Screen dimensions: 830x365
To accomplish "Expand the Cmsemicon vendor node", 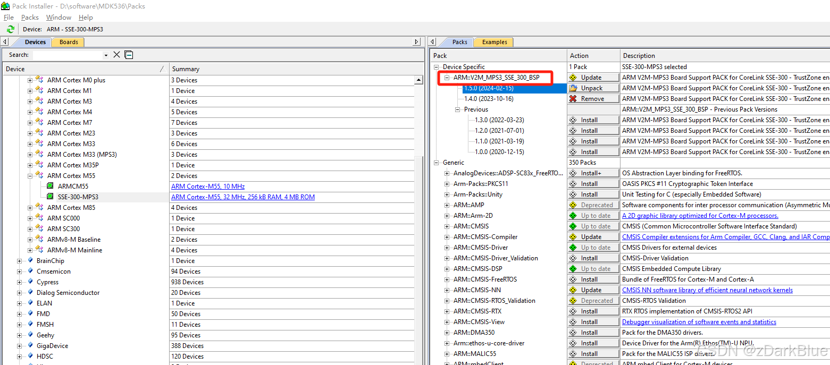I will click(20, 271).
